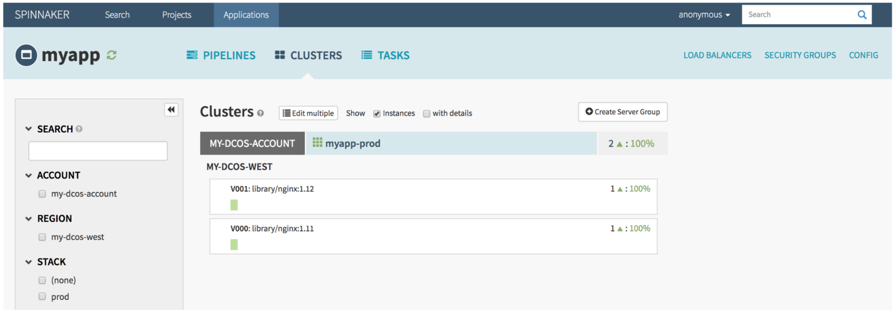Check the prod stack filter
The image size is (896, 315).
click(42, 296)
